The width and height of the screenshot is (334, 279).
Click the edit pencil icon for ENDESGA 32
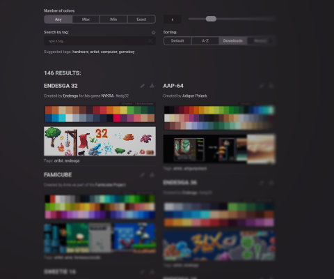coord(143,86)
